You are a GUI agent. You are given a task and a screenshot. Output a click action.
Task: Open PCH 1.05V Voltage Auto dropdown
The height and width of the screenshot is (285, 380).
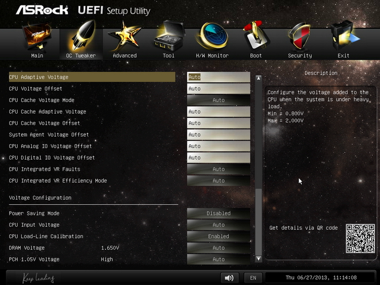(219, 259)
